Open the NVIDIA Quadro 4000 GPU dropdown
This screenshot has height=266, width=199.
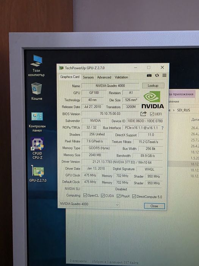[89, 204]
